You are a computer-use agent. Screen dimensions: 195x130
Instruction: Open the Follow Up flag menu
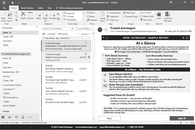pyautogui.click(x=113, y=20)
